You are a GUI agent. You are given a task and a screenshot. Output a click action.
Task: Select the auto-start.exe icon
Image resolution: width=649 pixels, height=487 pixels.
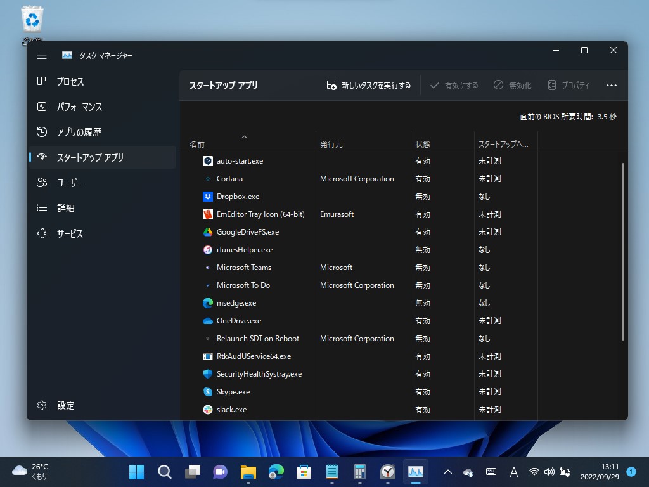coord(208,161)
